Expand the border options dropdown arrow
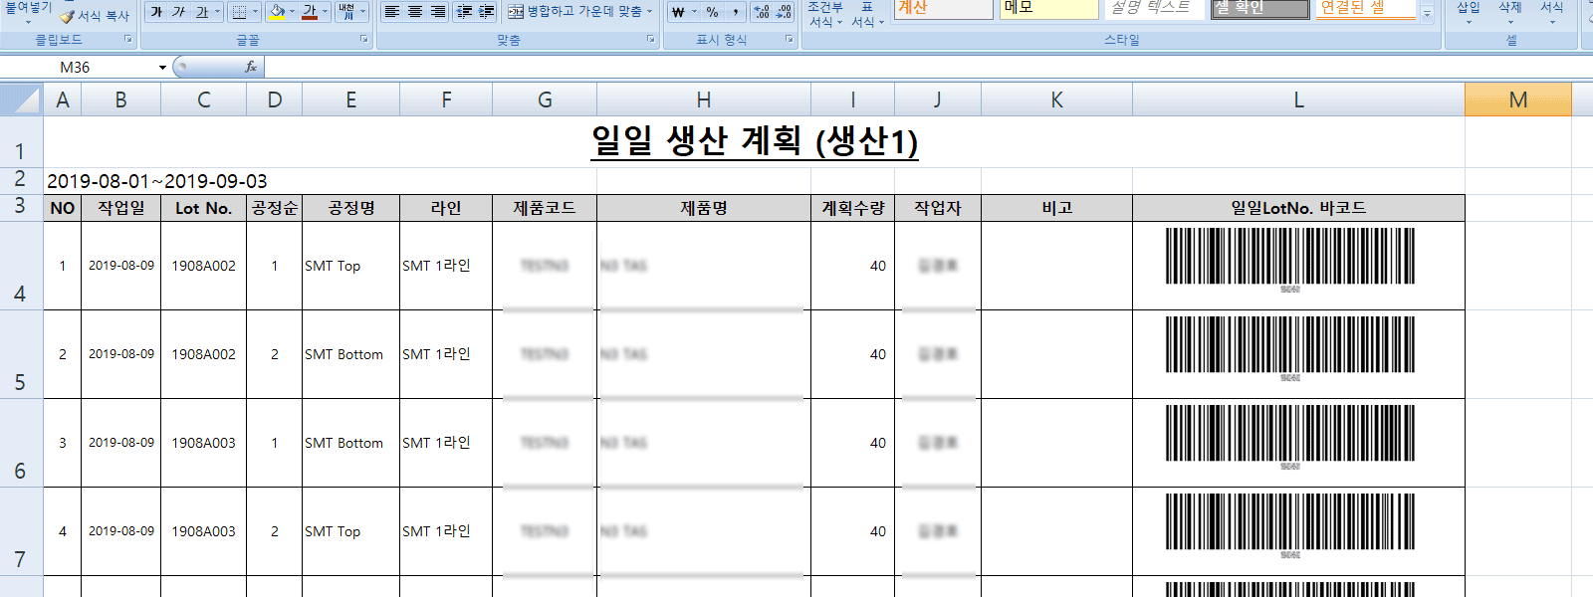 [255, 12]
